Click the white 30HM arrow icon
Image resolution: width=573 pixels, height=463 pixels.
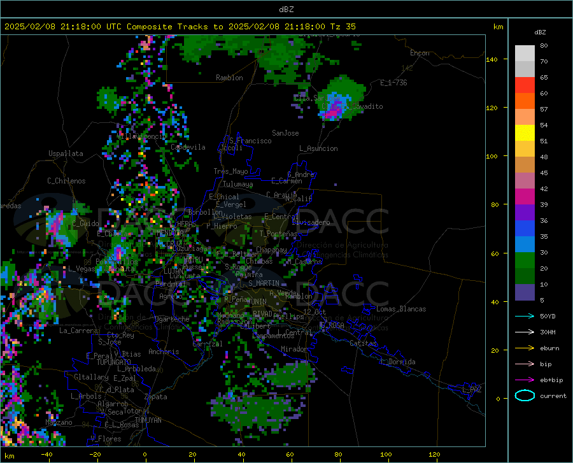coord(525,332)
